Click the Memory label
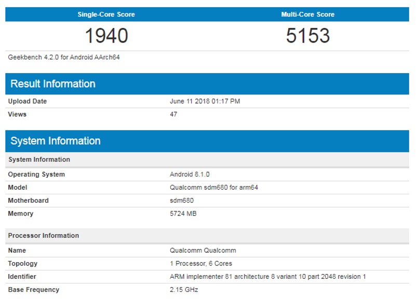The height and width of the screenshot is (299, 418). coord(21,213)
